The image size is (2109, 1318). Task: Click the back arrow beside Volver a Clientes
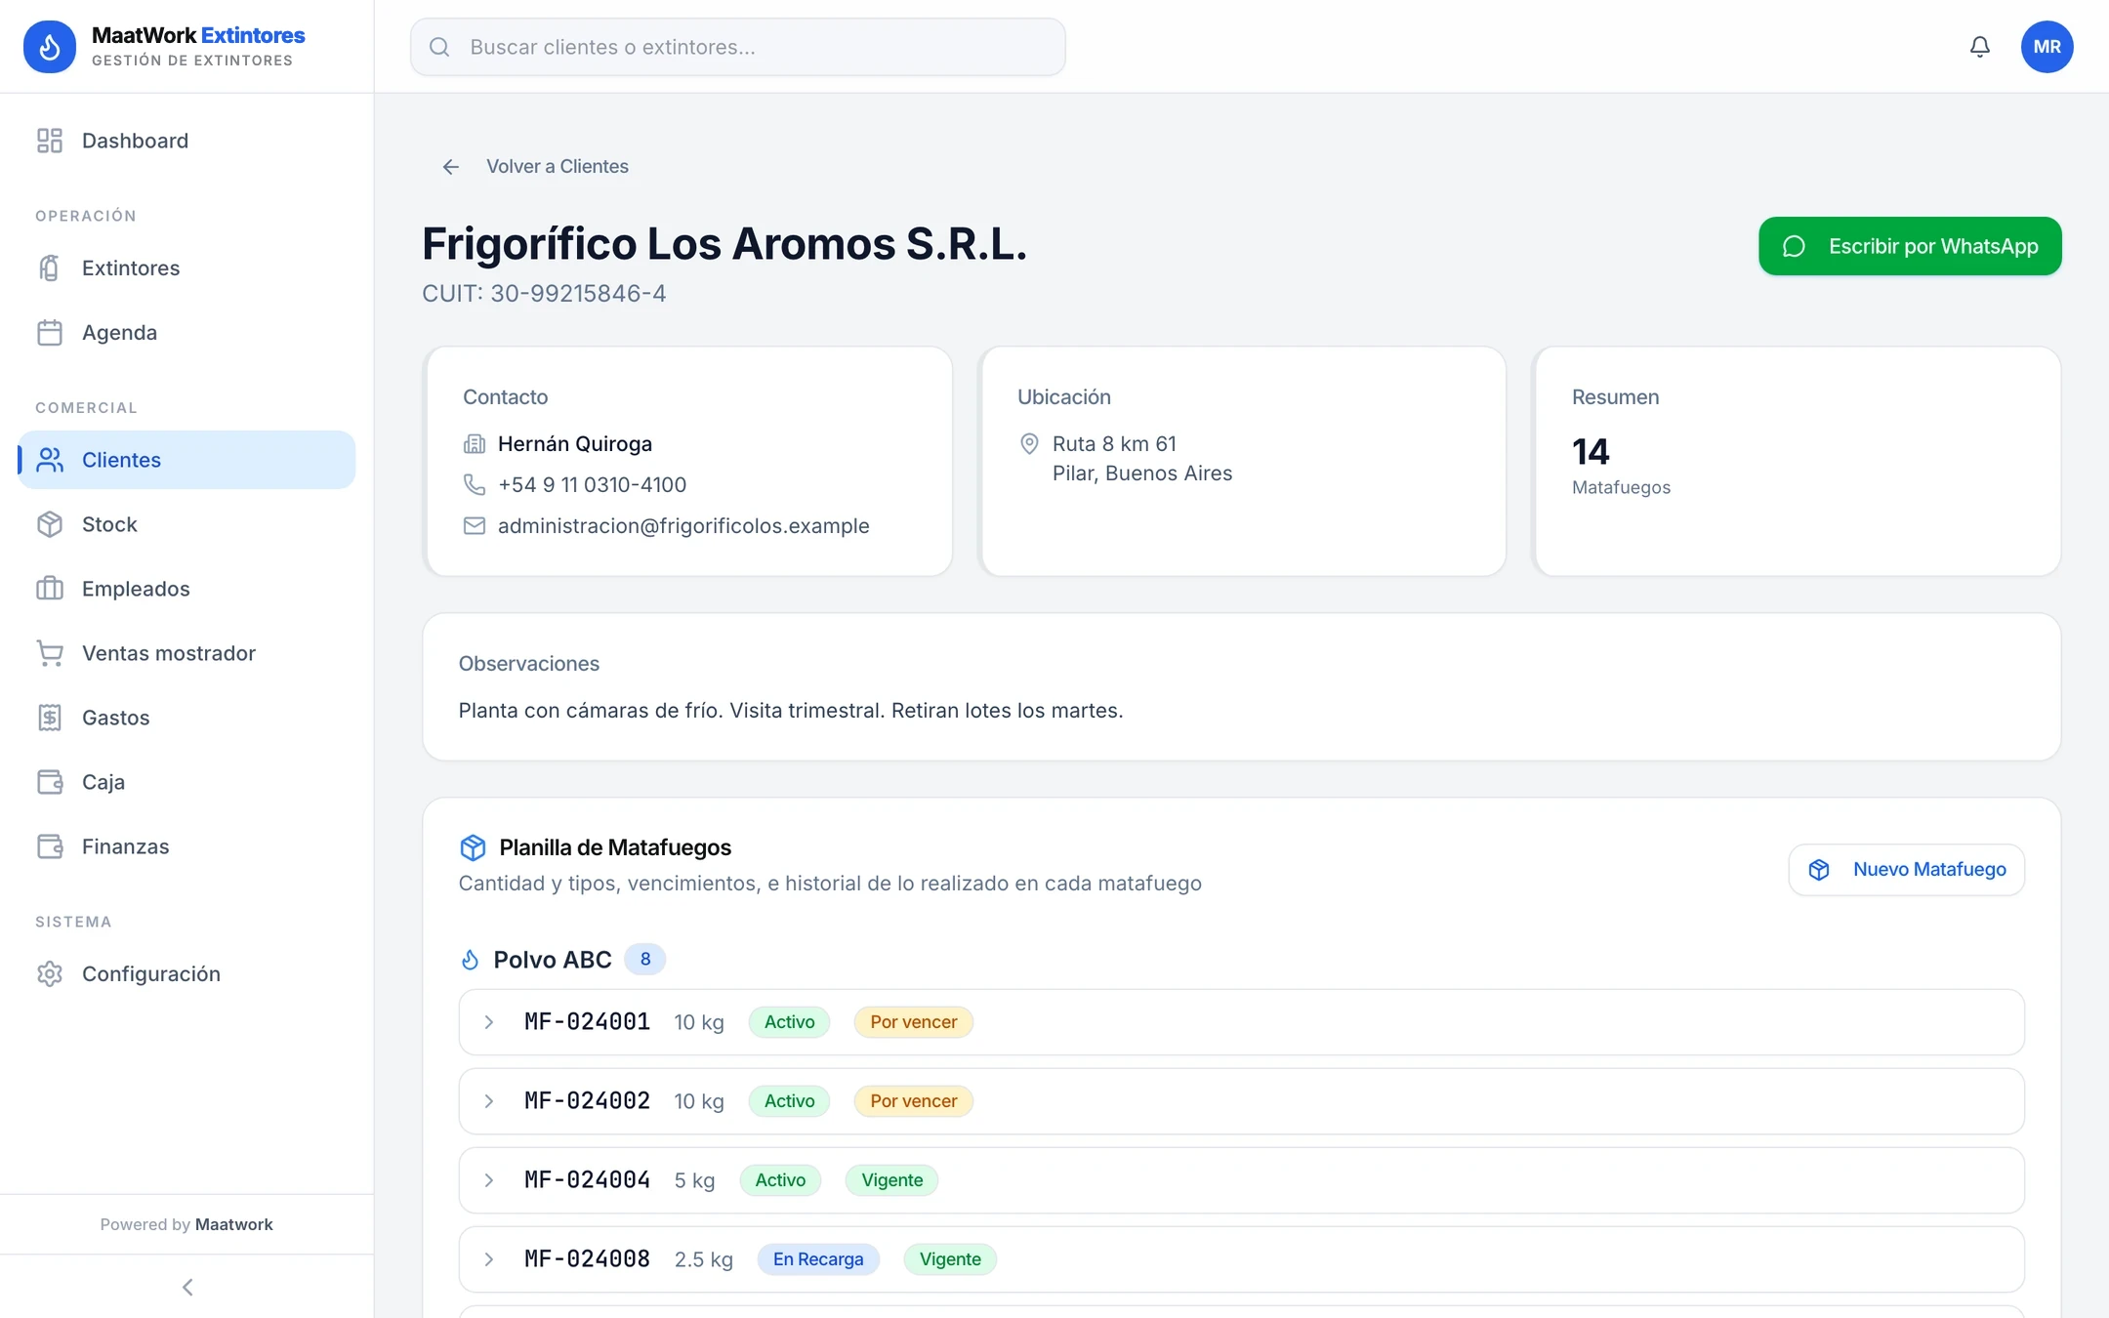coord(450,167)
